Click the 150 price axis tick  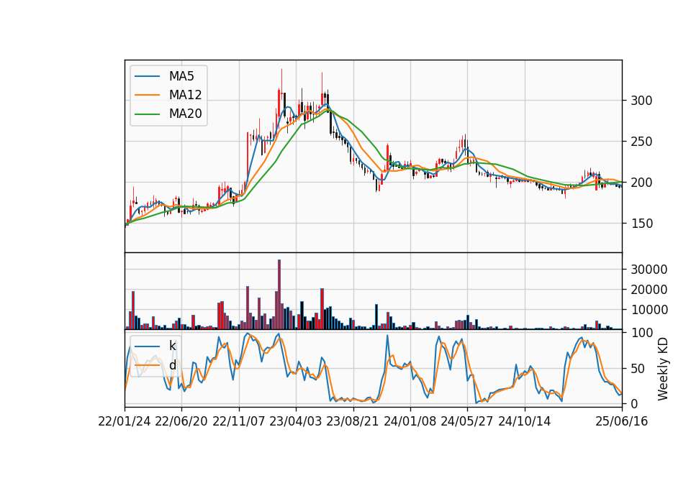[x=641, y=224]
